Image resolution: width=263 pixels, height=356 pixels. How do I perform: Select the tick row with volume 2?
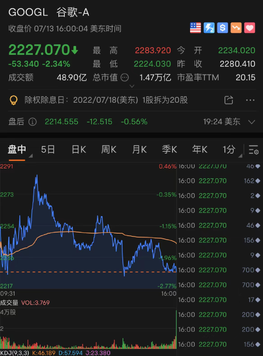point(219,196)
